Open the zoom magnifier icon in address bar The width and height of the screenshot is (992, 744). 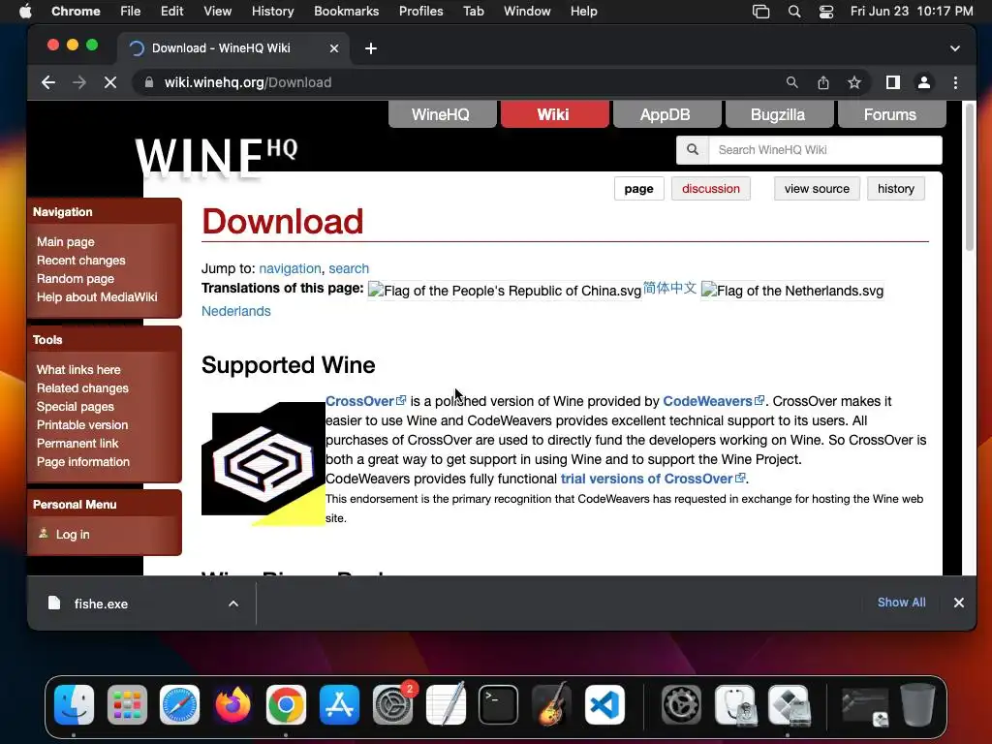pyautogui.click(x=791, y=82)
